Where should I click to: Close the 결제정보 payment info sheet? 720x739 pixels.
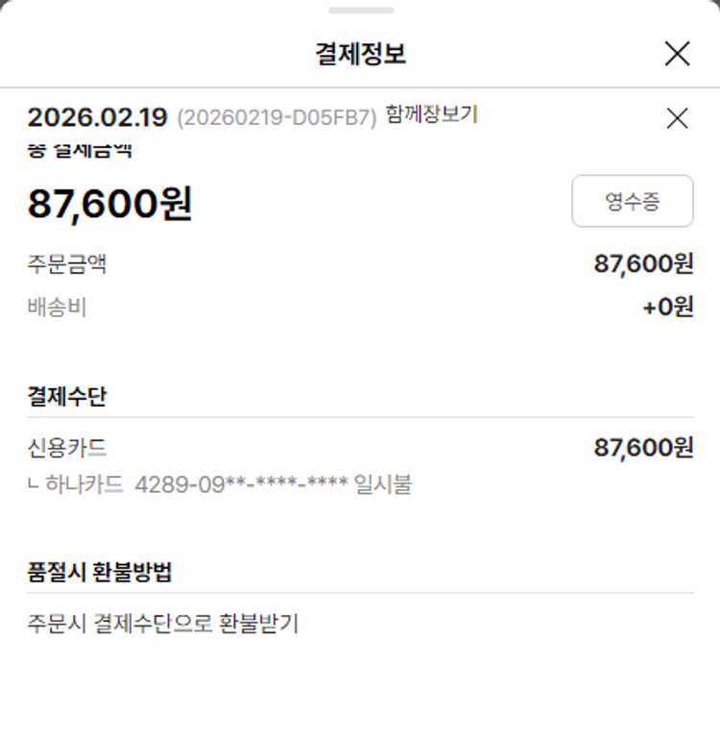[x=677, y=54]
